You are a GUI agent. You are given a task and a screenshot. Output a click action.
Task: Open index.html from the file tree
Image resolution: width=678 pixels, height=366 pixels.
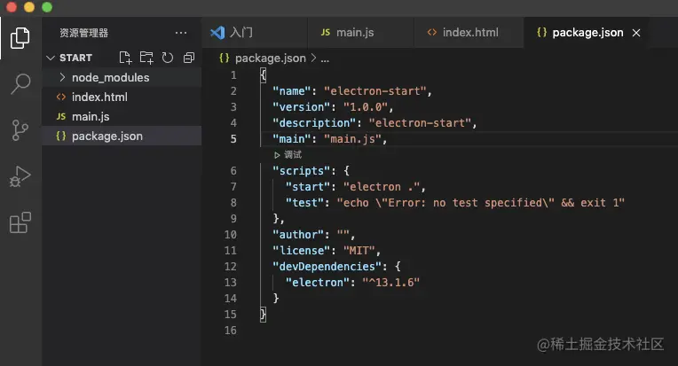(122, 97)
